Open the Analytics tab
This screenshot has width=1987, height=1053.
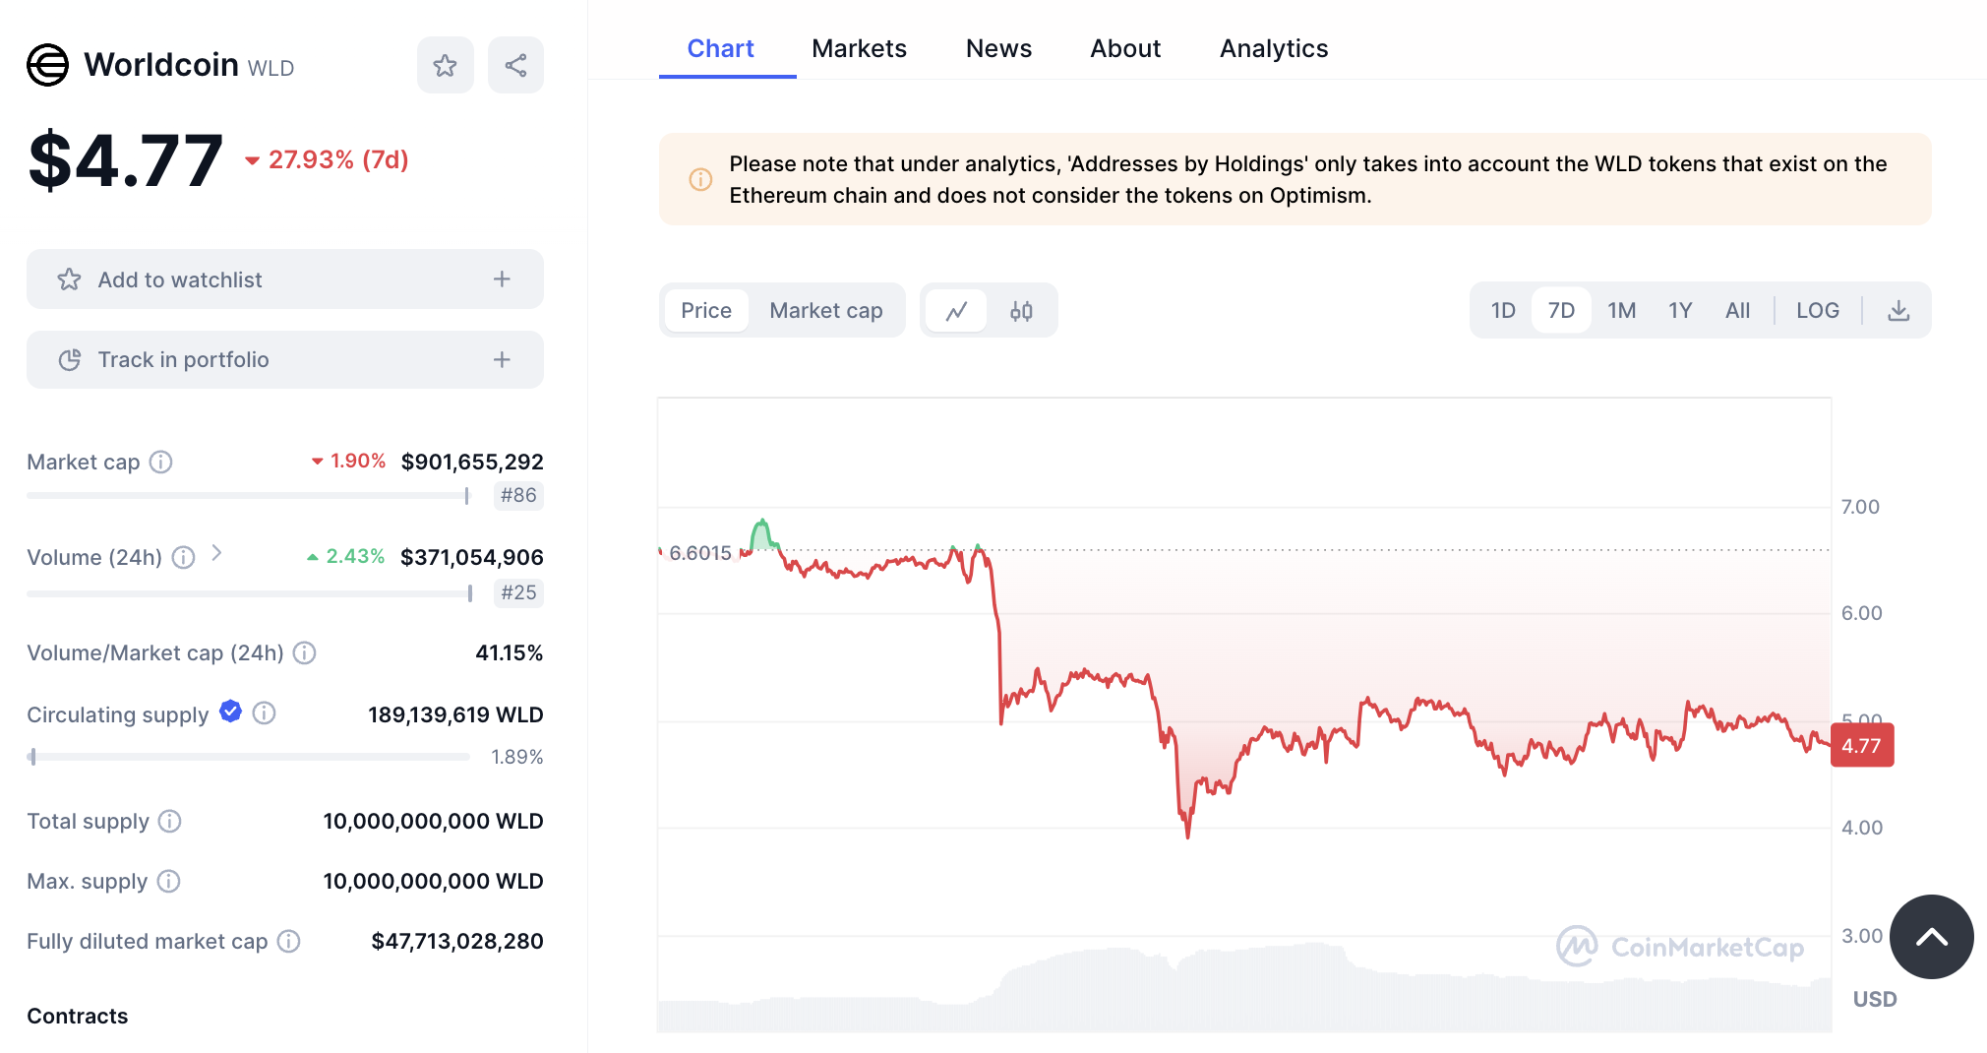[x=1274, y=48]
